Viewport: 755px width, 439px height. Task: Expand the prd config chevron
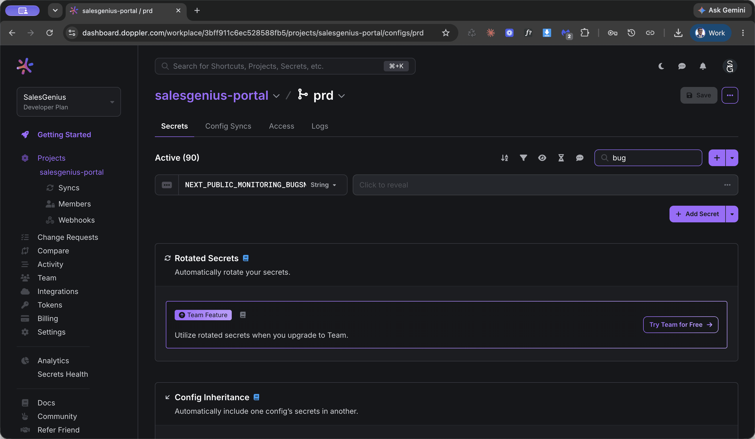tap(342, 96)
